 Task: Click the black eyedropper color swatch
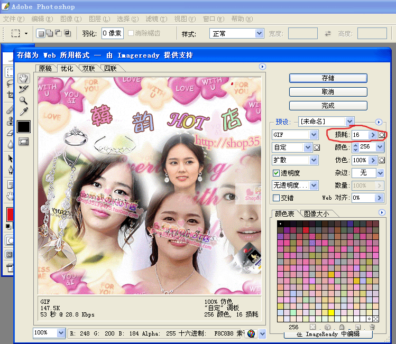point(24,126)
